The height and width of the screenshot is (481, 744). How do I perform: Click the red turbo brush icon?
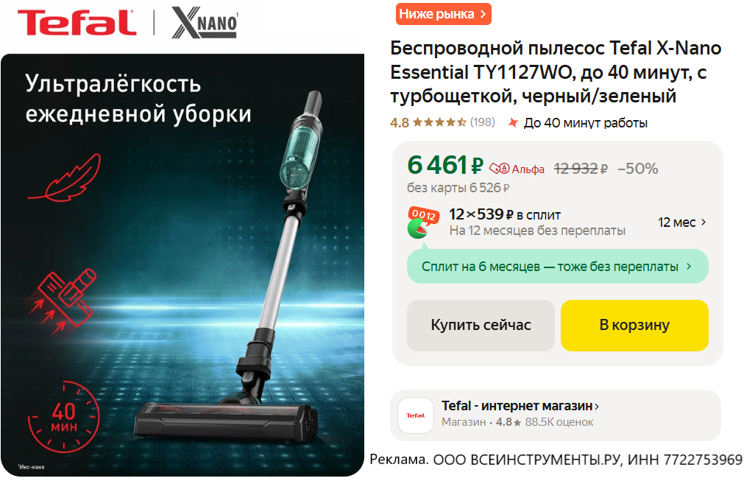click(62, 301)
